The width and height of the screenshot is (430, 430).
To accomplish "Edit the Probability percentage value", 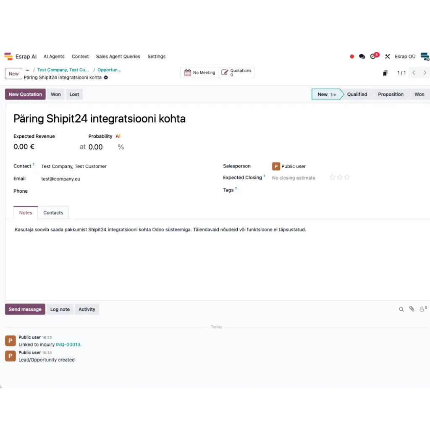I will 95,147.
